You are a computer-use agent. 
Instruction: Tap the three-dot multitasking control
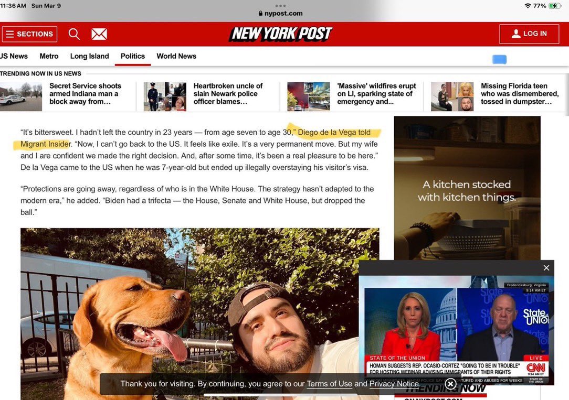[x=280, y=6]
